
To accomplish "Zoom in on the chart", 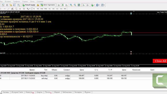I will [71, 5].
